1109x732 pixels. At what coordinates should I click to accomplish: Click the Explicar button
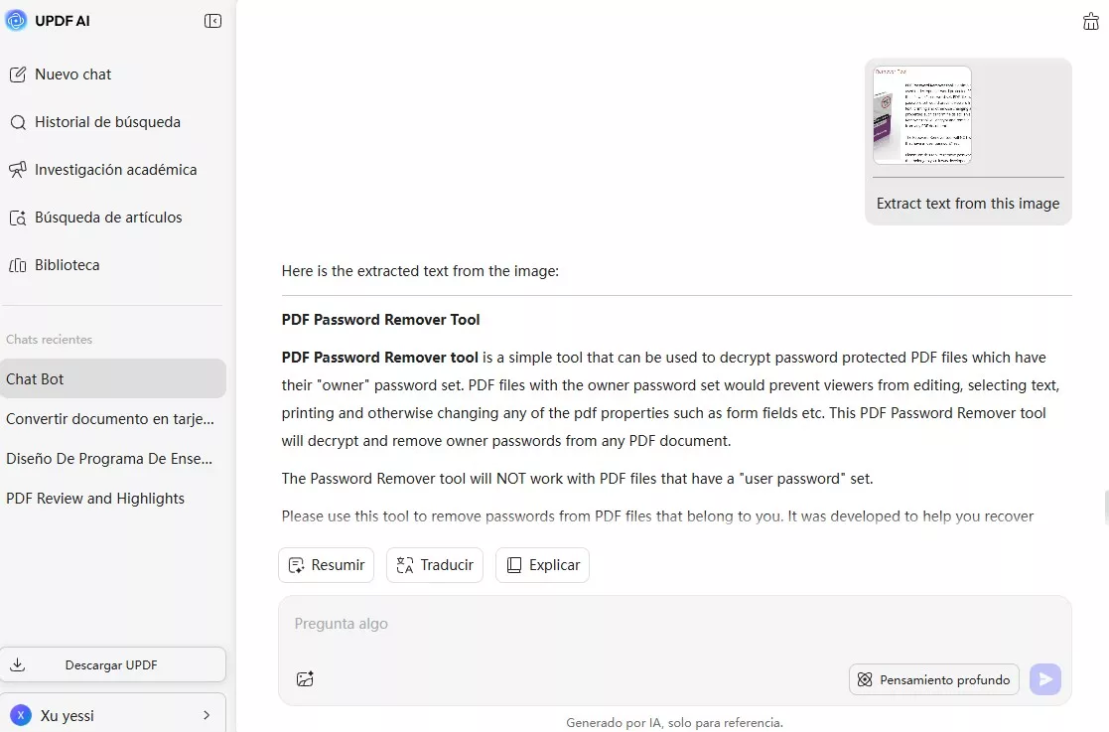click(x=542, y=565)
